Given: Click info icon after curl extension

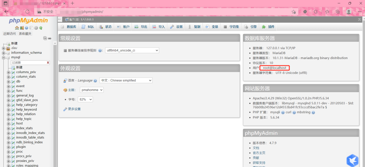Looking at the screenshot, I should pyautogui.click(x=294, y=112).
